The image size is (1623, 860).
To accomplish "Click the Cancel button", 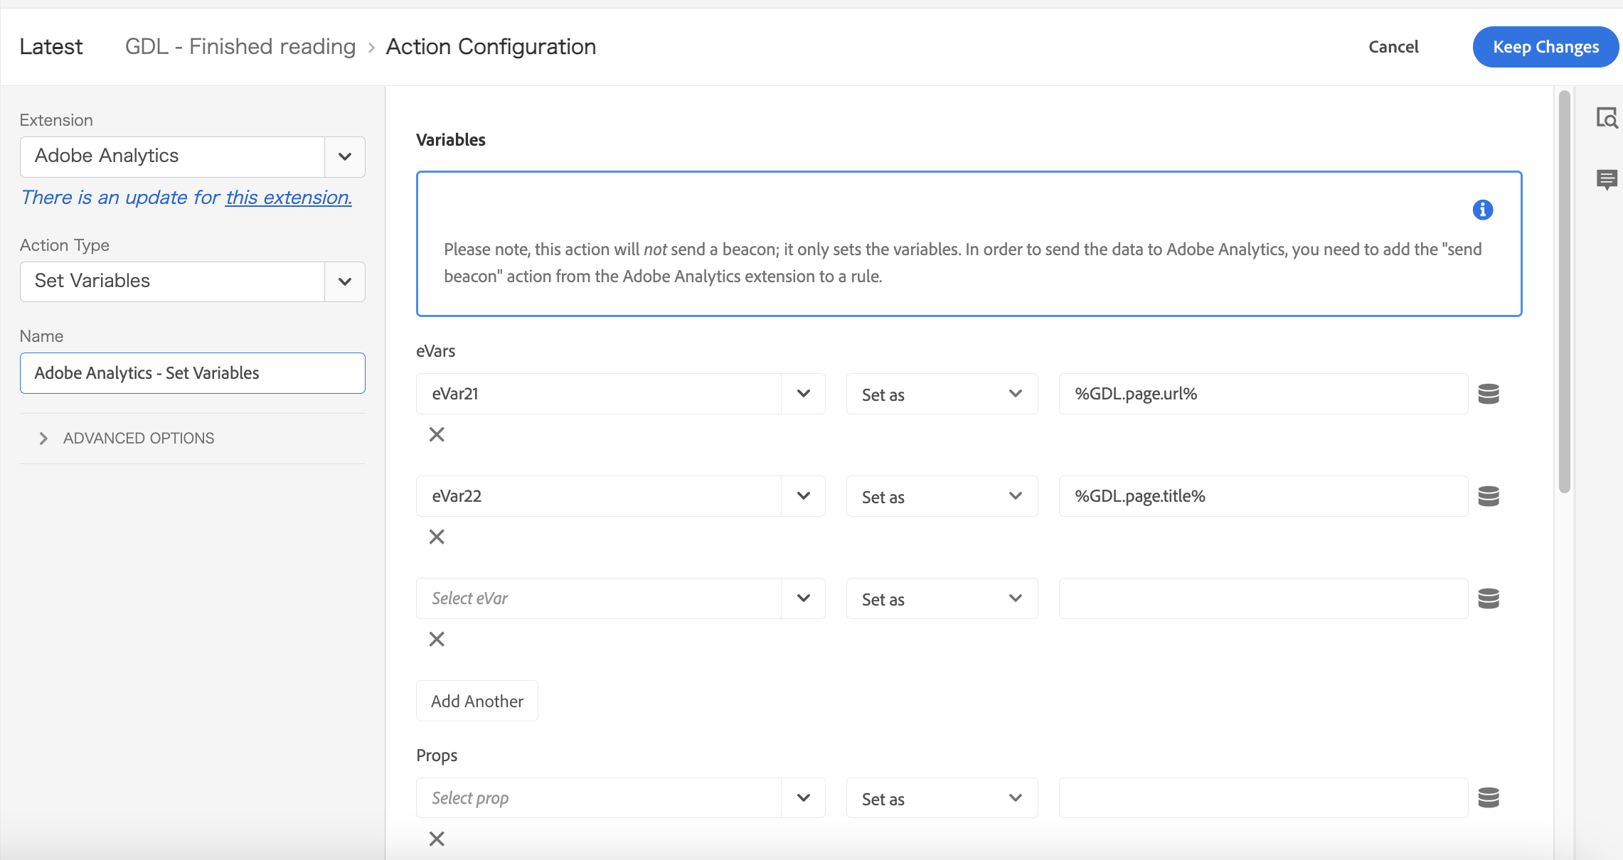I will pyautogui.click(x=1393, y=47).
